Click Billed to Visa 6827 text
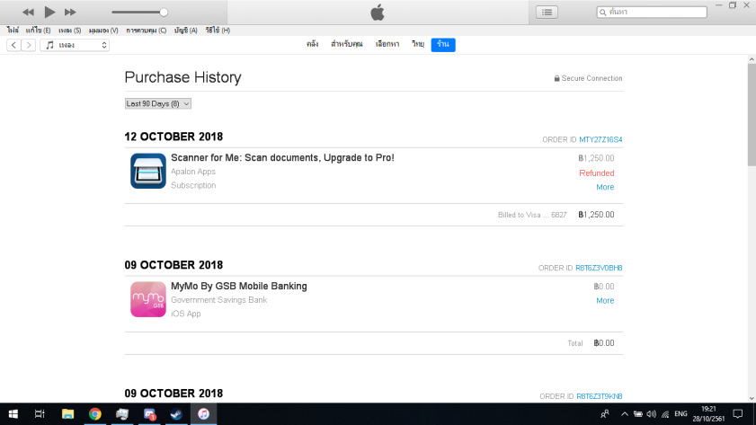 coord(532,215)
